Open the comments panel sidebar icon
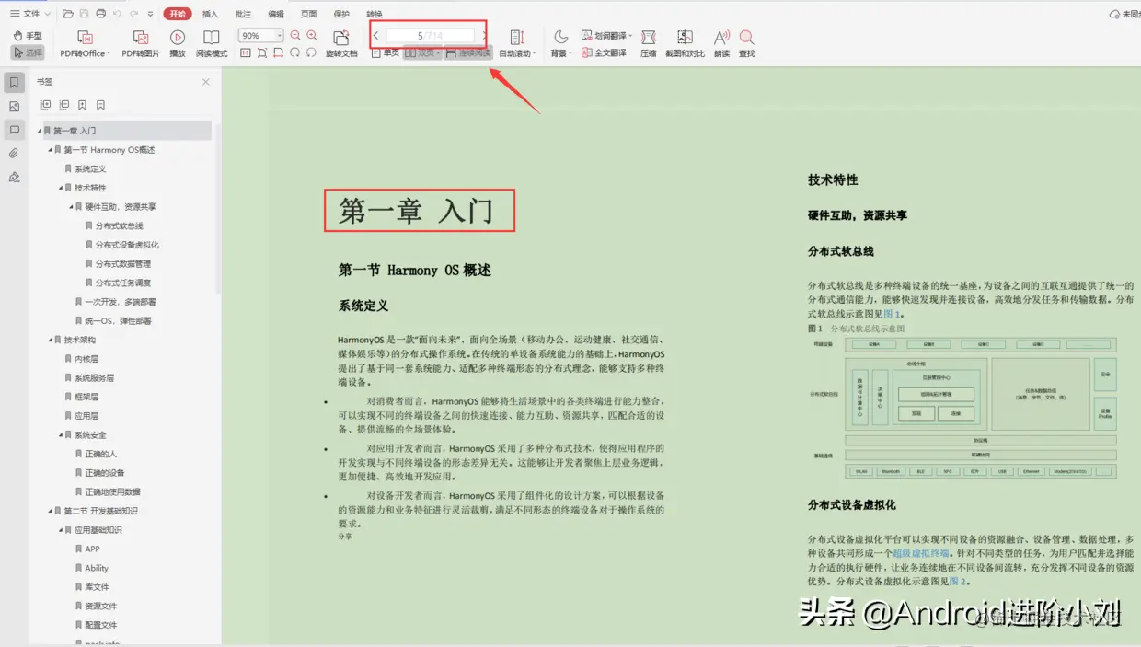 [14, 130]
